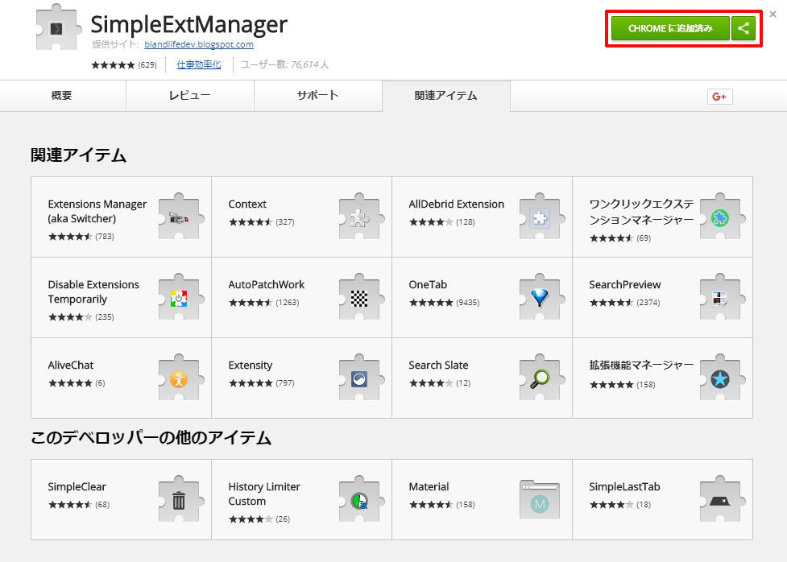Open the AutoPatchWork title
The width and height of the screenshot is (787, 562).
point(267,284)
